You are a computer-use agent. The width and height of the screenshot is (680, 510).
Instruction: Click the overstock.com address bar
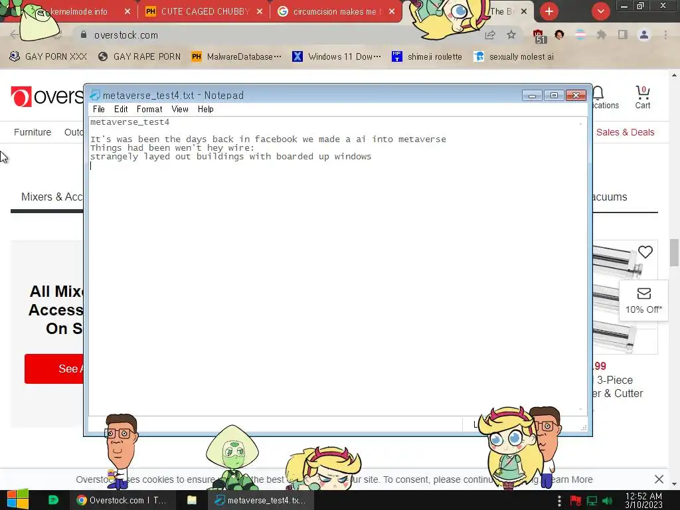pyautogui.click(x=278, y=35)
